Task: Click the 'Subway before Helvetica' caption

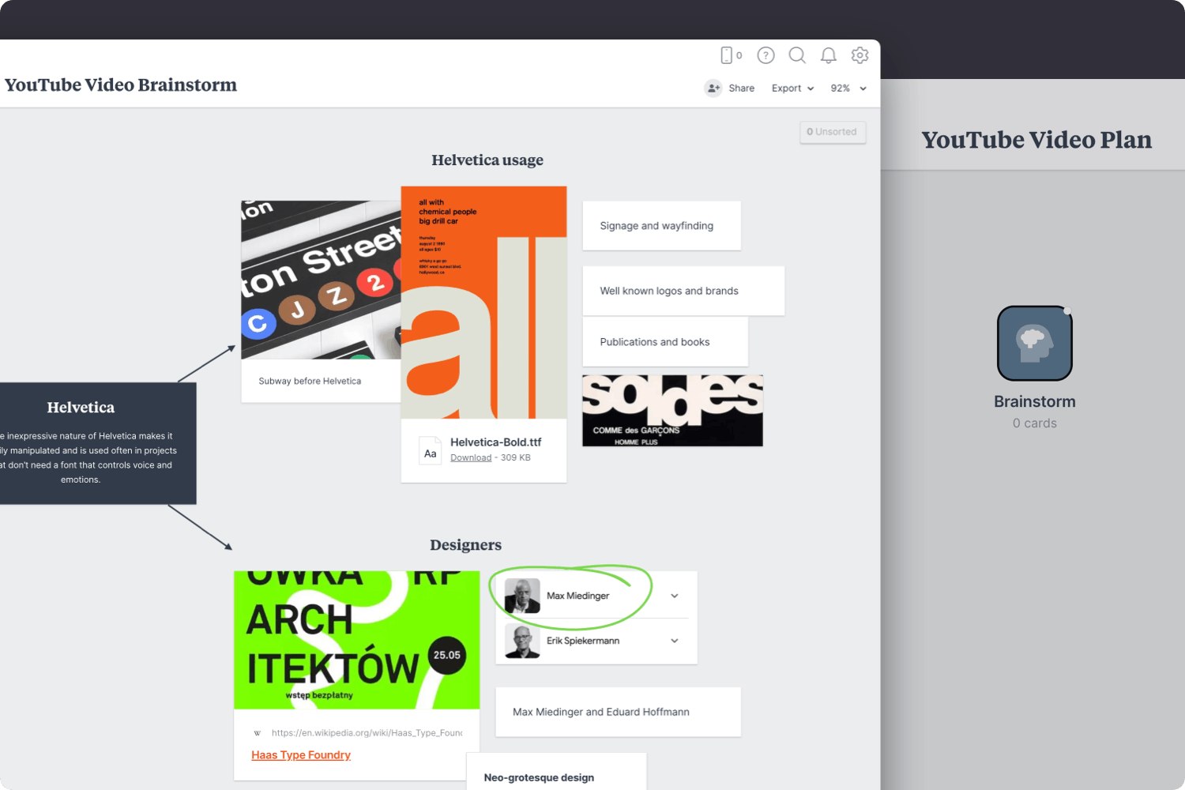Action: pyautogui.click(x=310, y=381)
